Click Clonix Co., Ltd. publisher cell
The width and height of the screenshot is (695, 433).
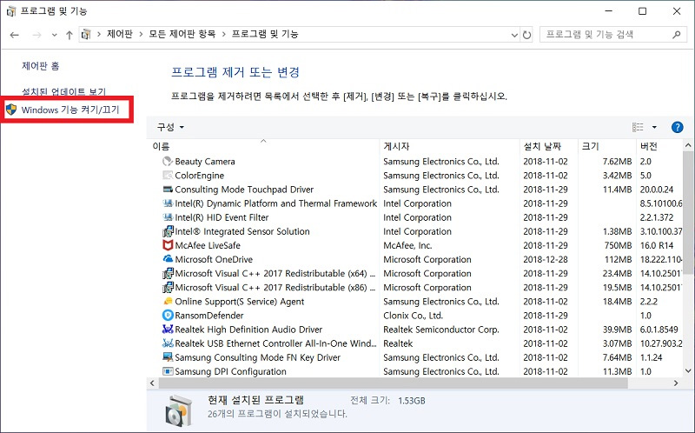point(414,316)
